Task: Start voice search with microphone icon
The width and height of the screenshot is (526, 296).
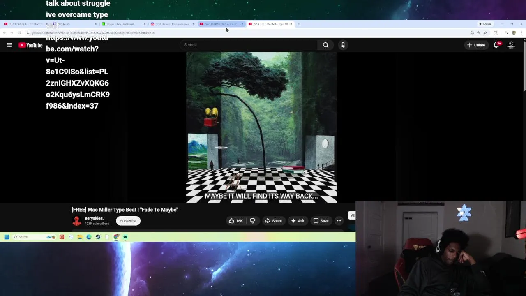Action: click(x=343, y=45)
